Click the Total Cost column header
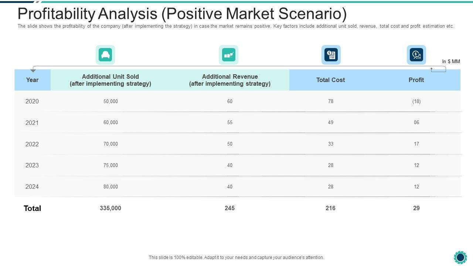Image resolution: width=473 pixels, height=266 pixels. [330, 80]
